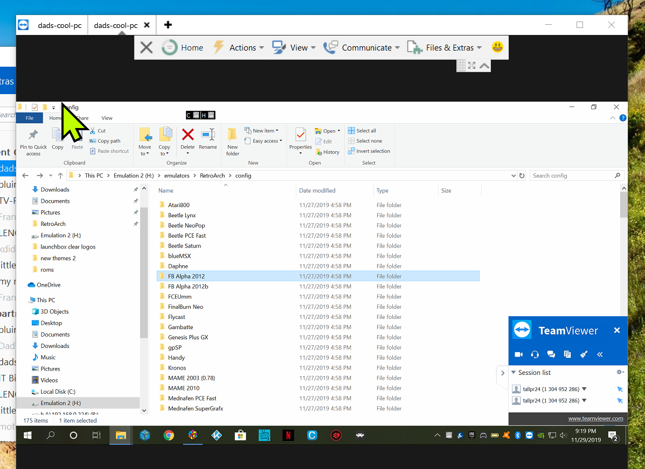Open Session list gear options dropdown
This screenshot has width=645, height=469.
(620, 372)
